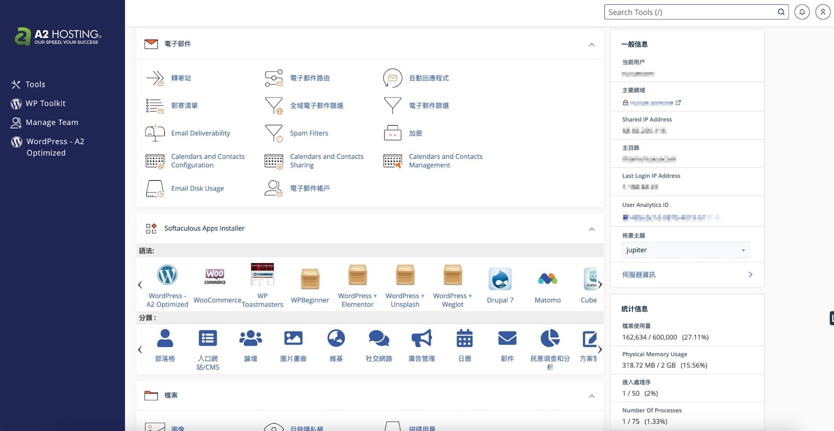The image size is (834, 431).
Task: Open the 郵寄清單 mailing lists icon
Action: point(155,106)
